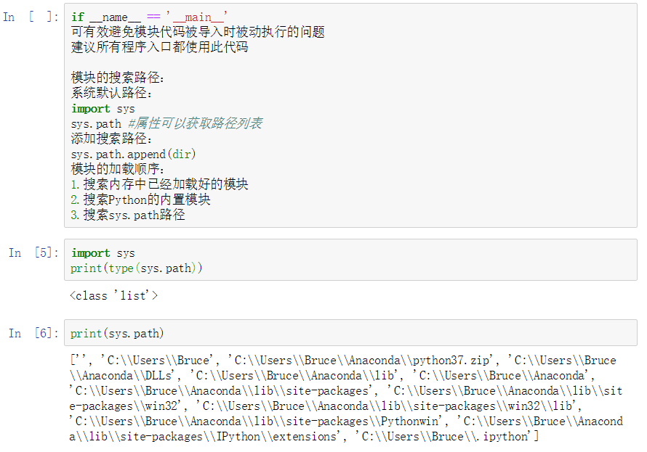Click the 模块的搜索路径 line in first cell
This screenshot has width=647, height=452.
(x=118, y=78)
